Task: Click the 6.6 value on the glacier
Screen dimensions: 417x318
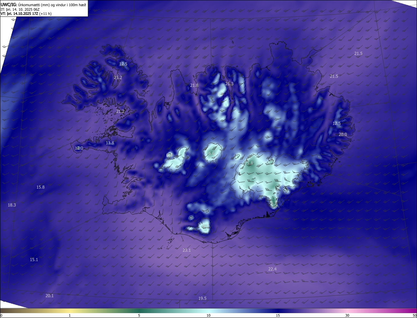Action: click(x=211, y=153)
